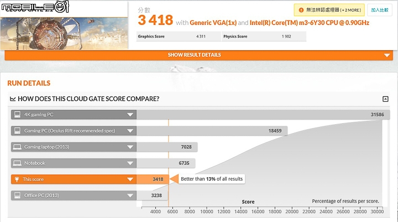Click the Percentage of results per score caption
This screenshot has height=222, width=398.
tap(345, 201)
